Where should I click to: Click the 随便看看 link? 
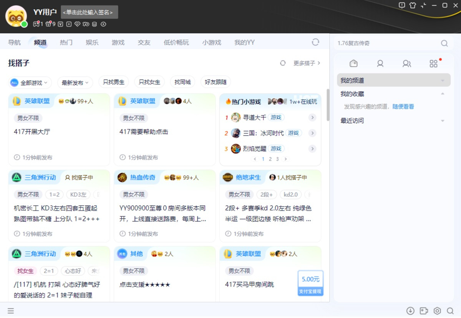403,107
